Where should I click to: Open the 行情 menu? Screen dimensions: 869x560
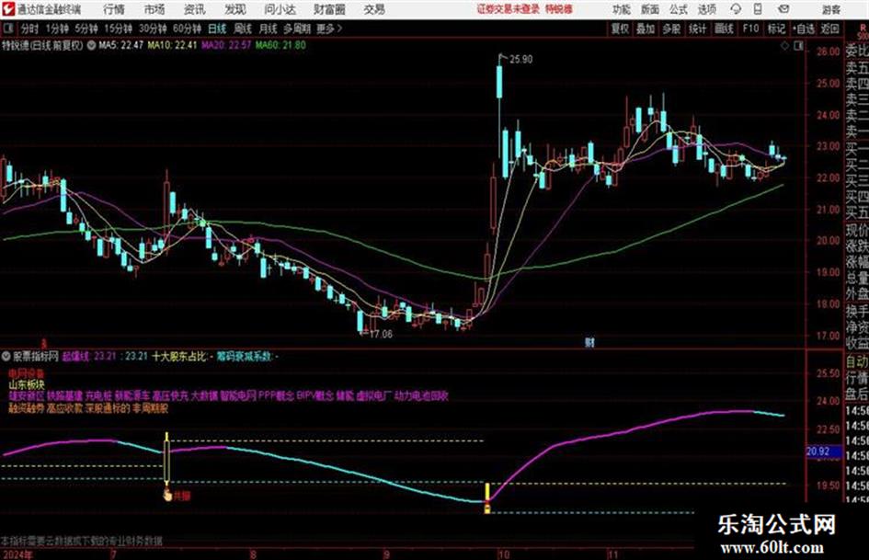point(114,9)
